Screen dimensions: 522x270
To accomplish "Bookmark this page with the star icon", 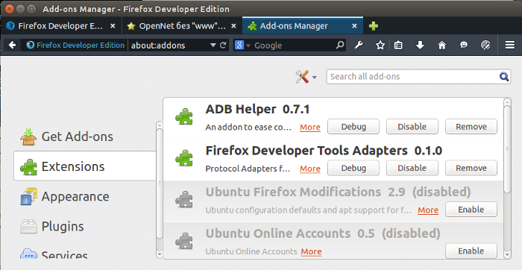I will coord(380,45).
